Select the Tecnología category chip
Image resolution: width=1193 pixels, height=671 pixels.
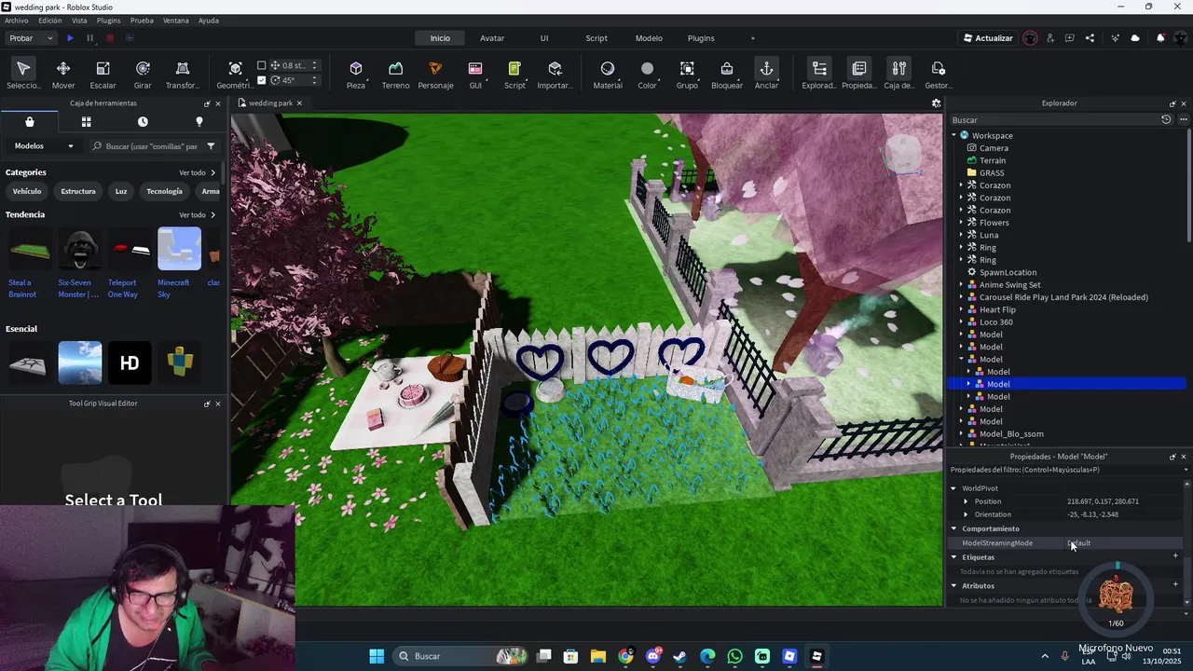[x=164, y=191]
